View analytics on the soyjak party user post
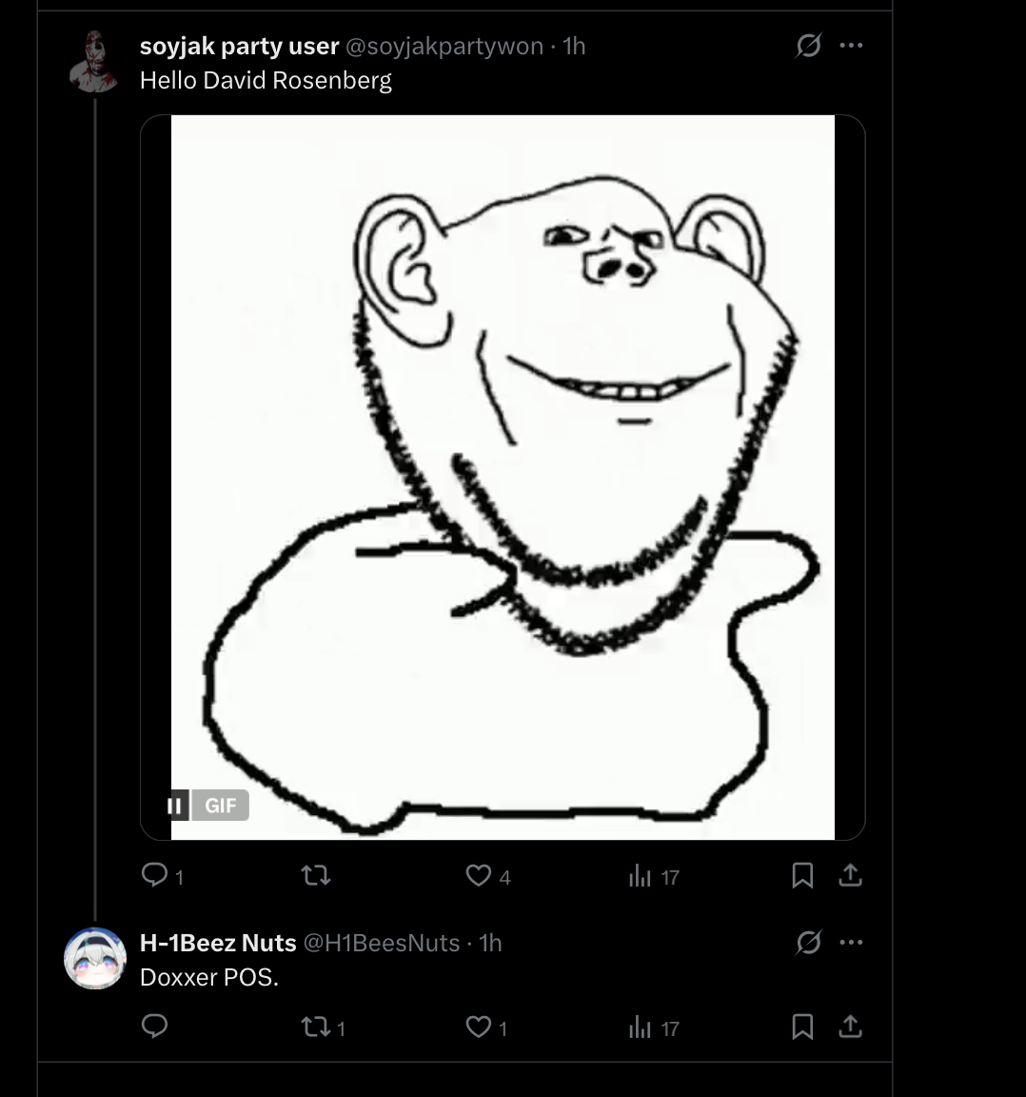Viewport: 1026px width, 1097px height. [640, 875]
